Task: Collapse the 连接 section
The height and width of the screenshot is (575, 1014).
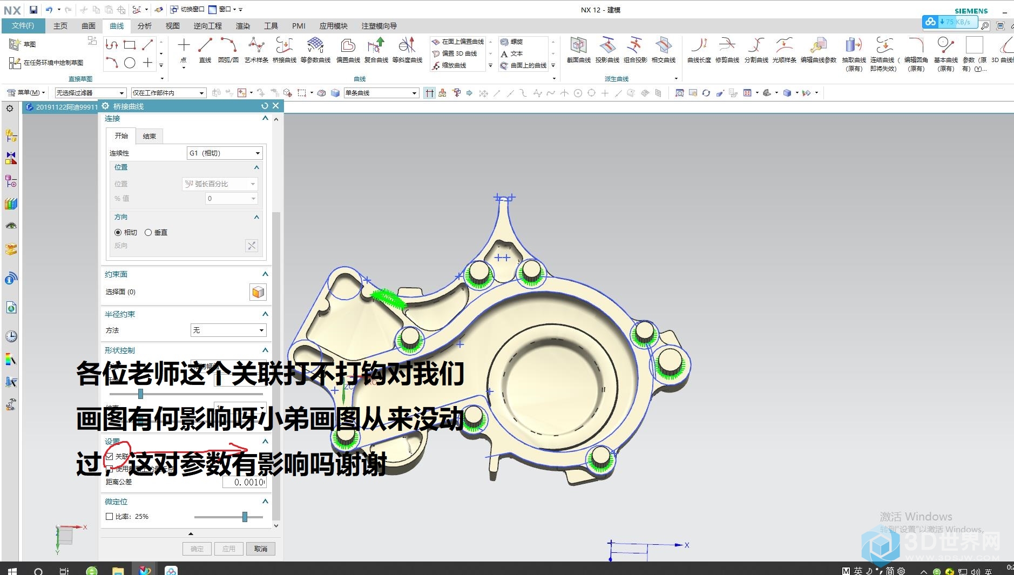Action: [265, 118]
